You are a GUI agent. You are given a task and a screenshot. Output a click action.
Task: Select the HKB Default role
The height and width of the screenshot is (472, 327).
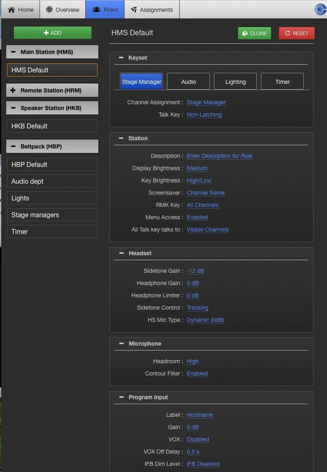pyautogui.click(x=52, y=126)
